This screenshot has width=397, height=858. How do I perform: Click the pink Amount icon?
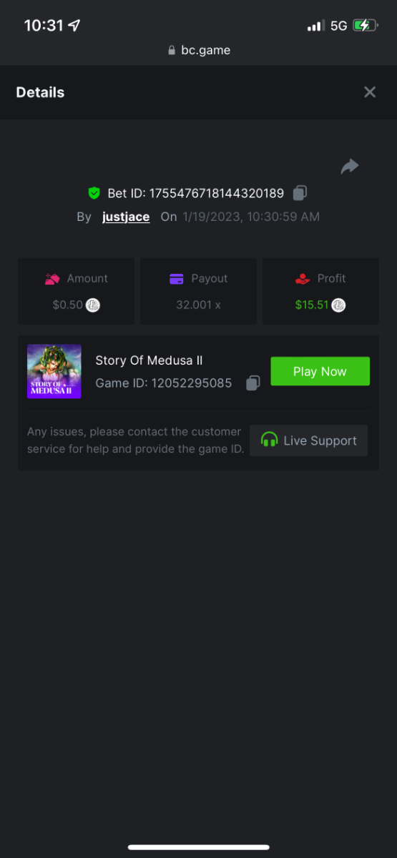click(x=52, y=279)
